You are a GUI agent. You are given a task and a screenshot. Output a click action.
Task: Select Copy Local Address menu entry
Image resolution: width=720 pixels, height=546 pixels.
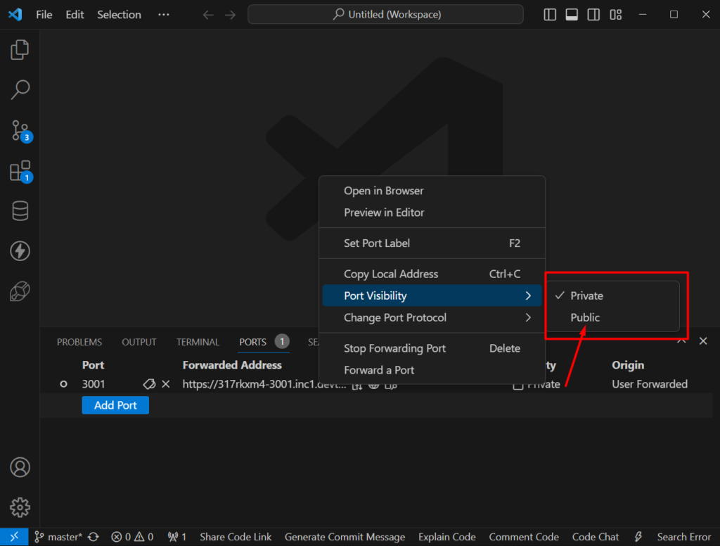click(432, 274)
